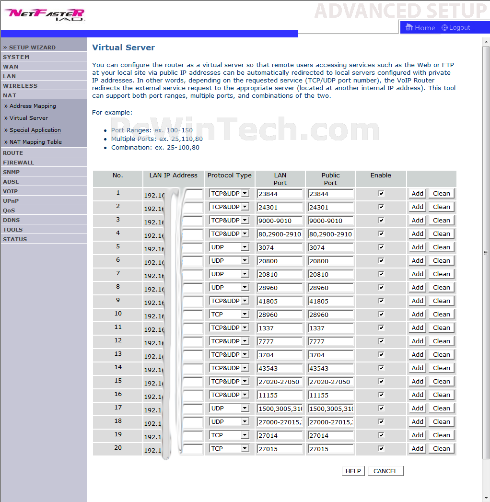Click Clean button for rule 14
Viewport: 490px width, 502px height.
pos(442,368)
